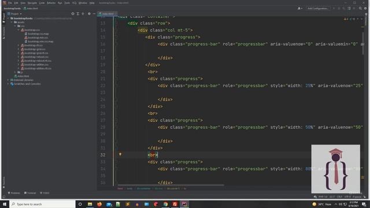
Task: Collapse the assets folder
Action: point(12,22)
